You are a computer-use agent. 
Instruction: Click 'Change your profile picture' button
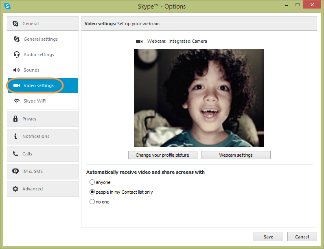tap(163, 155)
